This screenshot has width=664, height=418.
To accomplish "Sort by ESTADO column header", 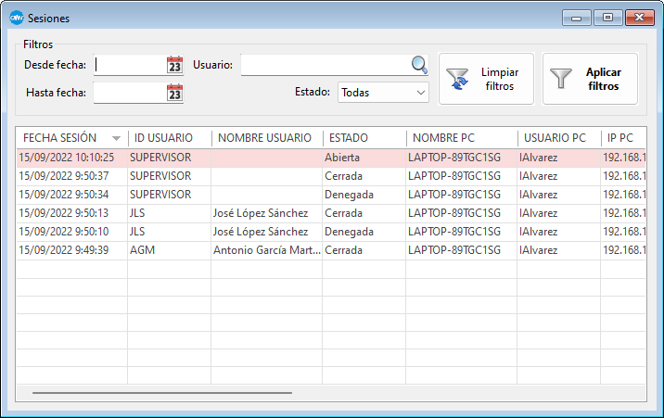I will coord(364,138).
